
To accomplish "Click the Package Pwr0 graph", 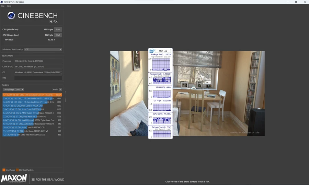I will click(161, 64).
